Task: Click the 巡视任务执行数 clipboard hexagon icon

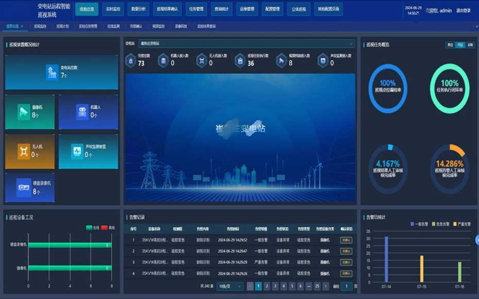Action: [240, 61]
